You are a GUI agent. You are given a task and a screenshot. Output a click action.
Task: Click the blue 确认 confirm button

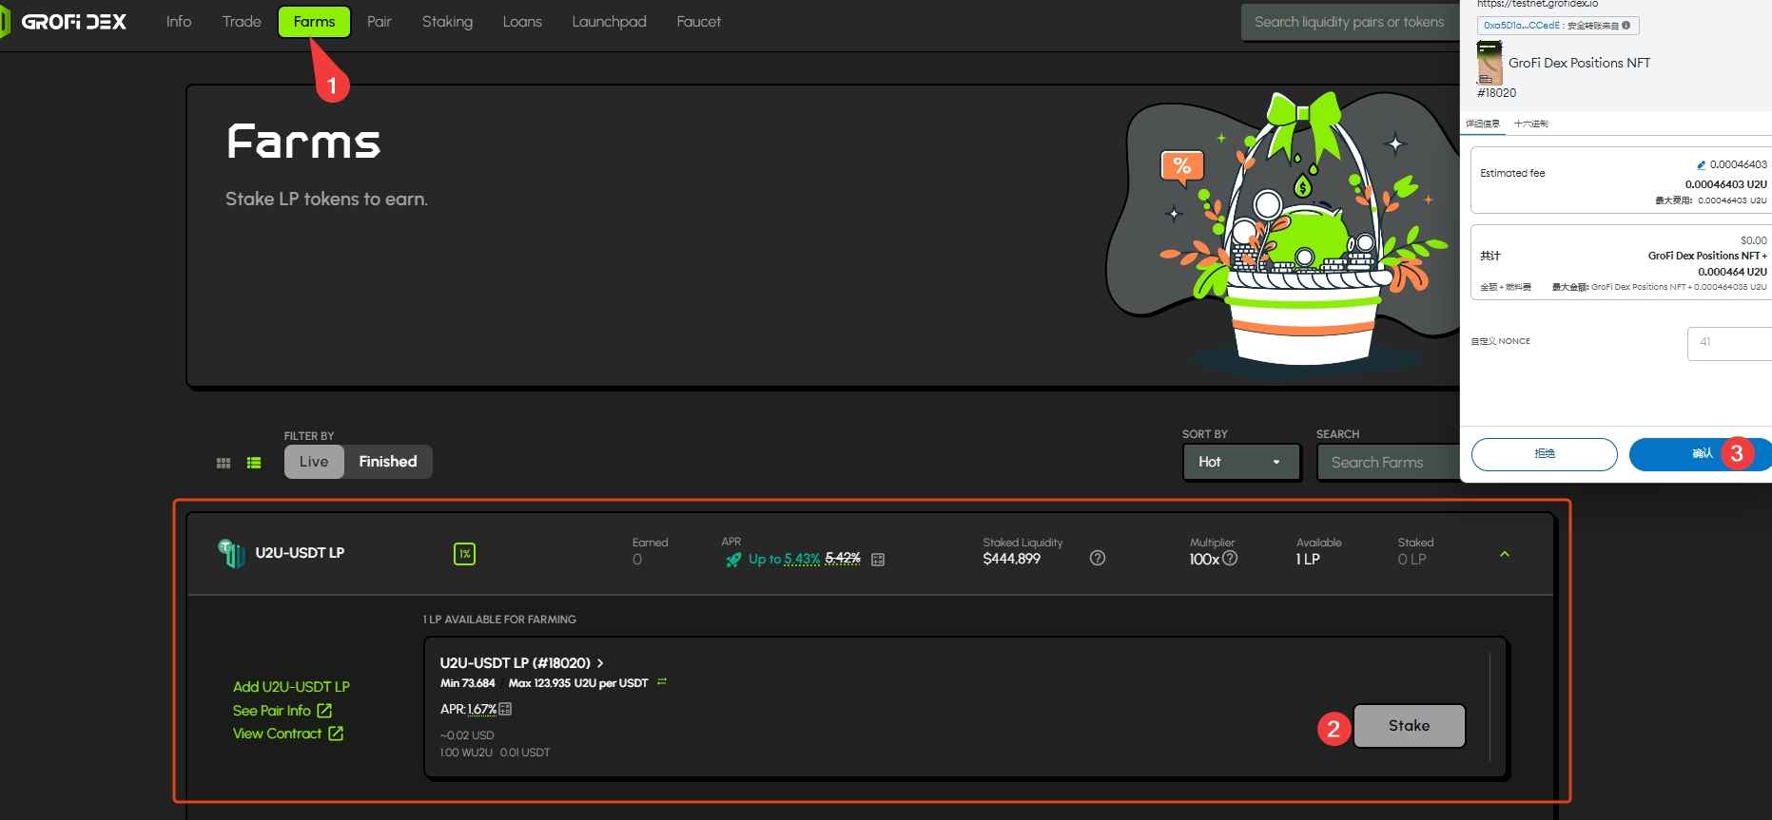[1699, 454]
